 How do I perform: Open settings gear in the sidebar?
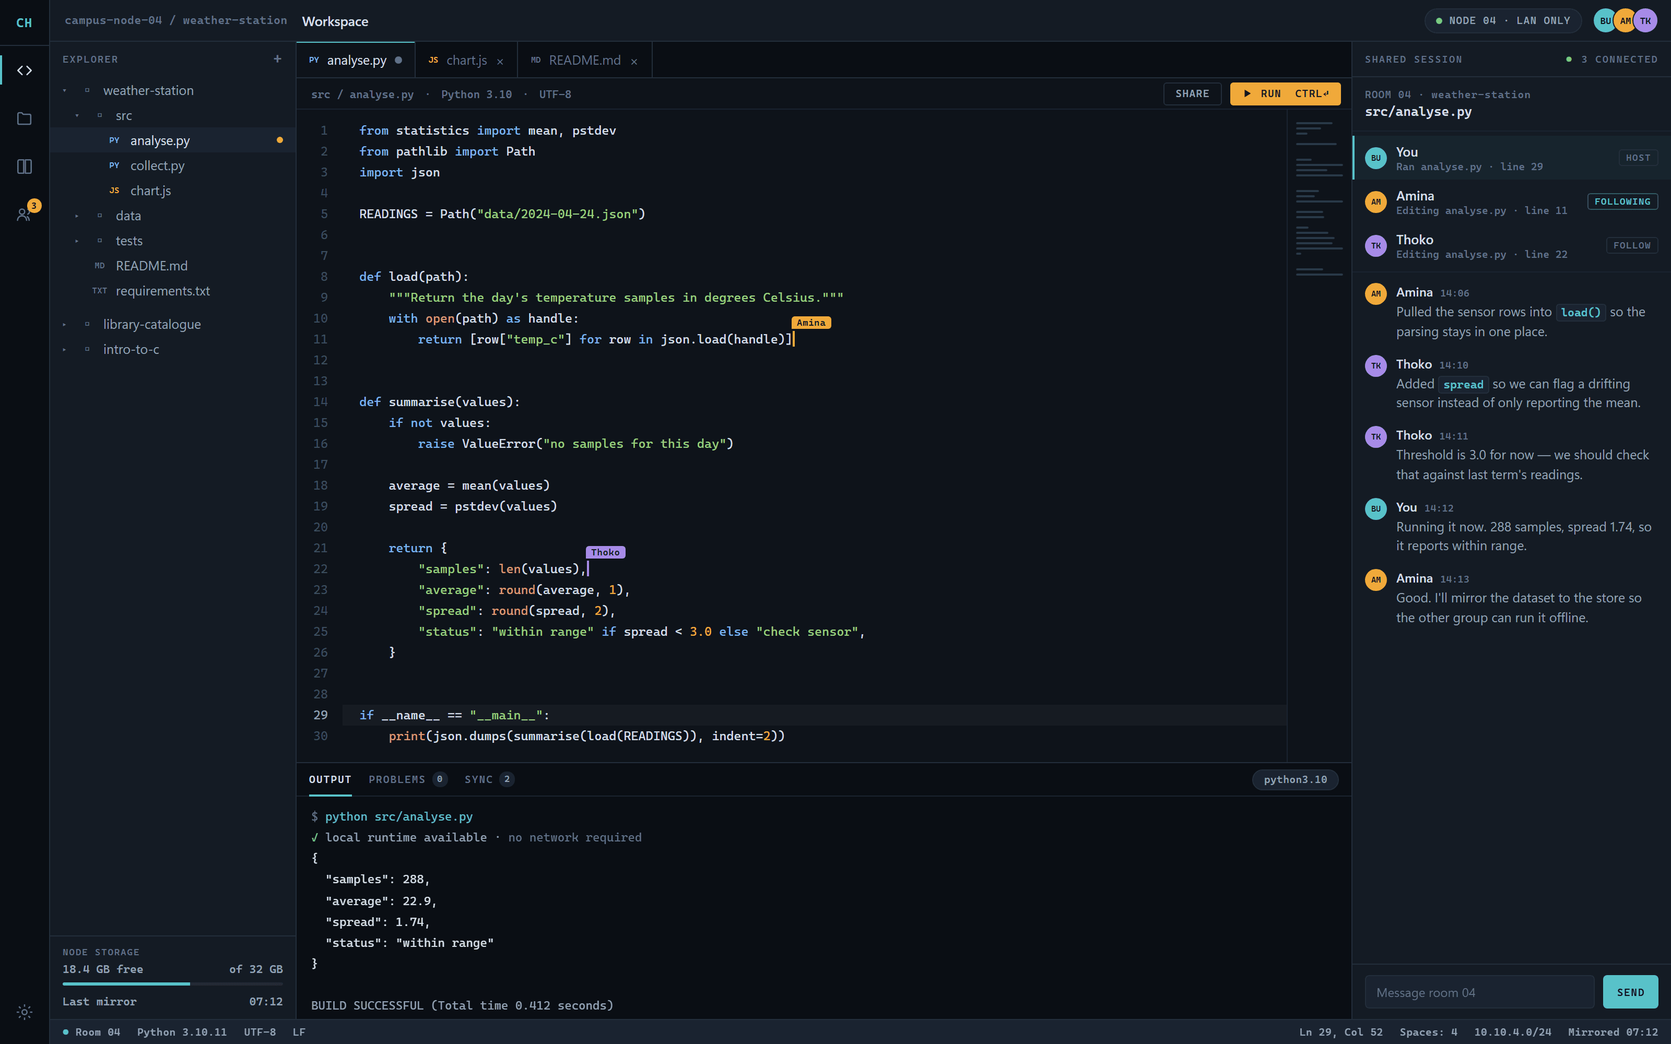point(24,1012)
